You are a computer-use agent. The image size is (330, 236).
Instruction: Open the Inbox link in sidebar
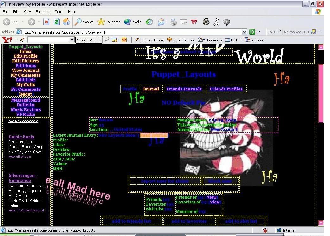(26, 52)
